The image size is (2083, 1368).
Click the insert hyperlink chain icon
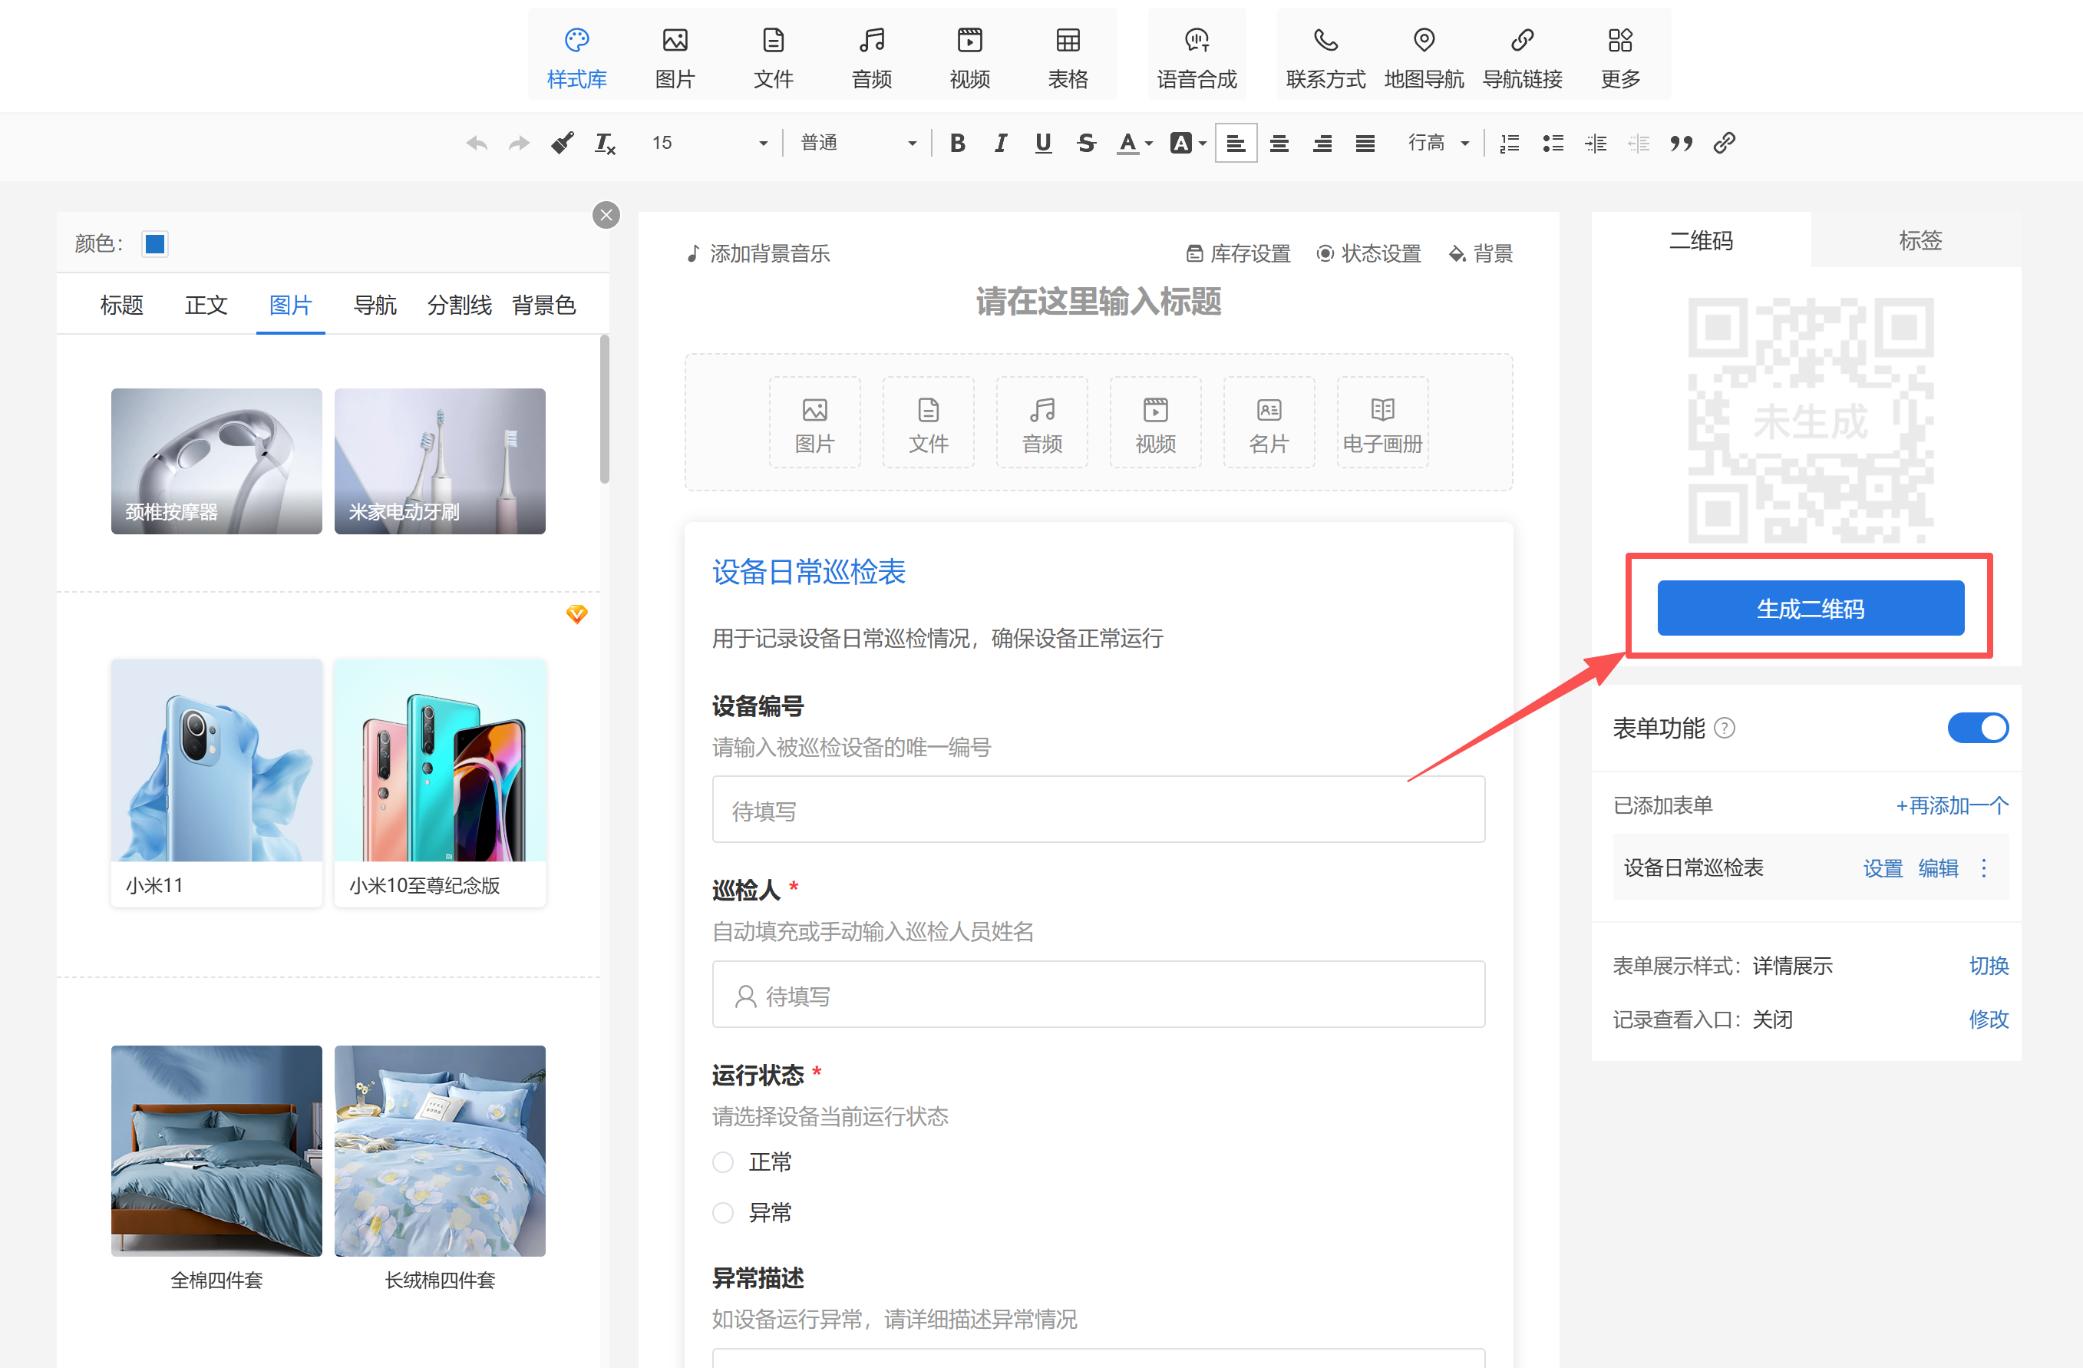(x=1724, y=143)
